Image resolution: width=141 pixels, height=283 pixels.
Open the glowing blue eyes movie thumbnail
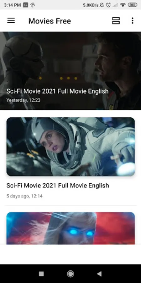(x=71, y=228)
